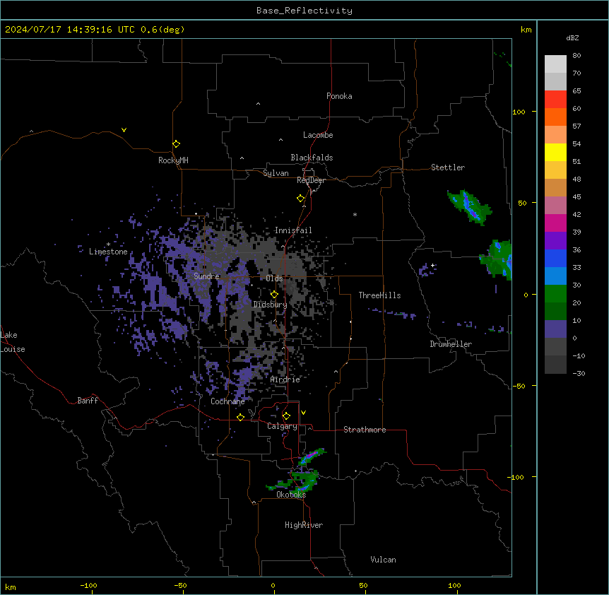The width and height of the screenshot is (609, 595).
Task: Click the Airdrie map label
Action: [x=285, y=379]
